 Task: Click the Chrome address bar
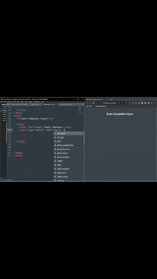pos(111,103)
